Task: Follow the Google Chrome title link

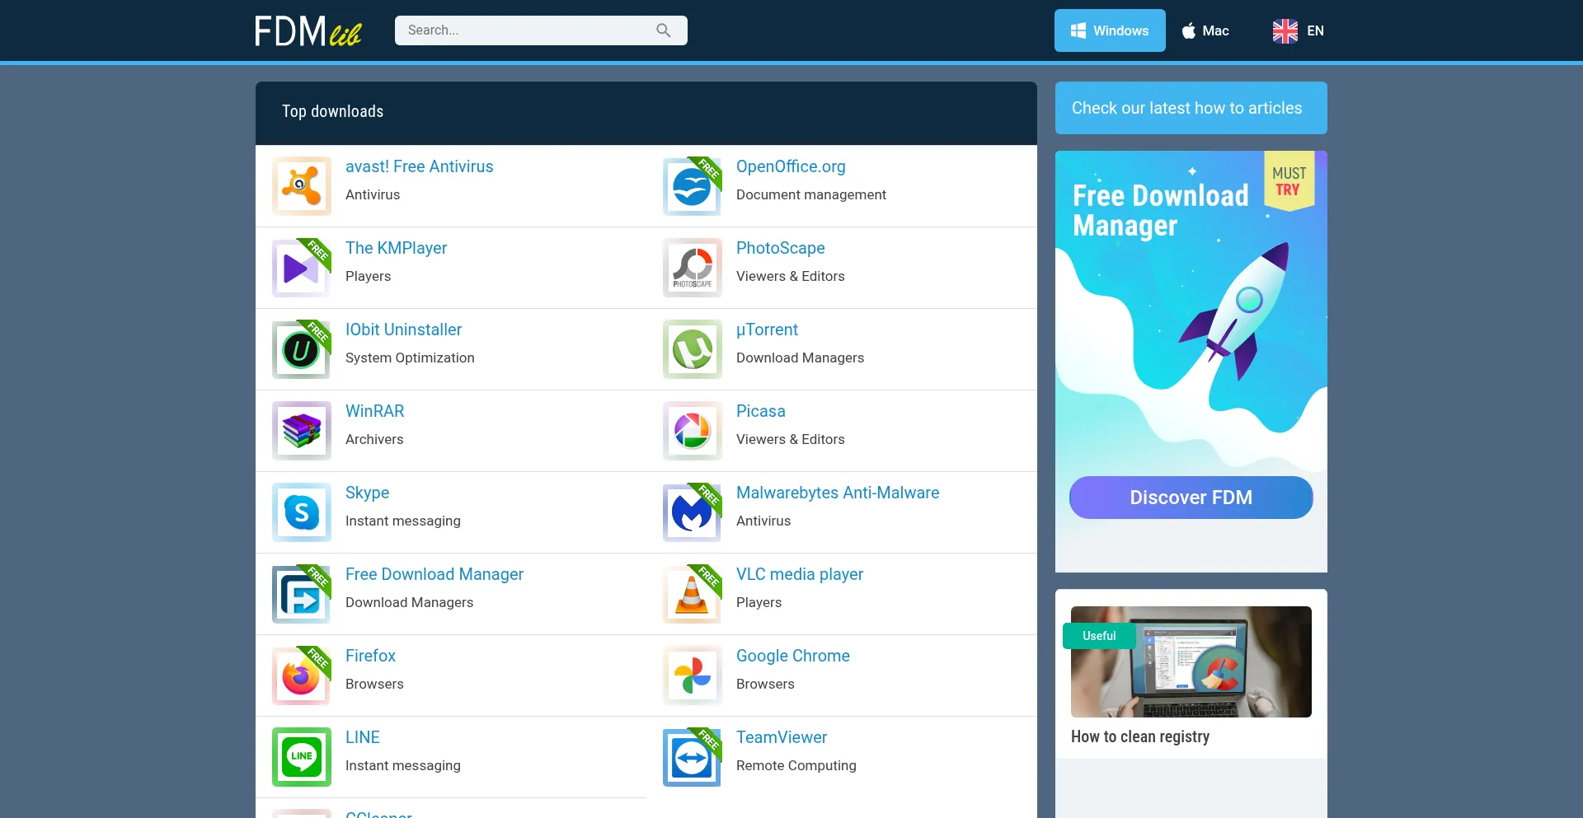Action: (792, 656)
